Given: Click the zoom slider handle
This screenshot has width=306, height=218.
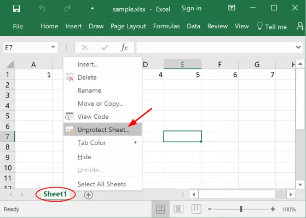Looking at the screenshot, I should click(241, 209).
